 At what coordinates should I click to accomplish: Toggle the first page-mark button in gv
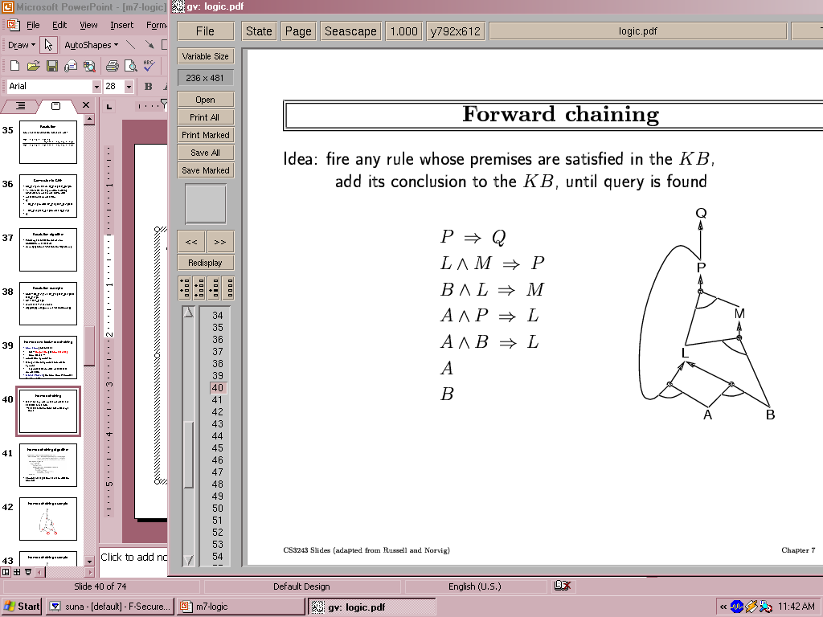pyautogui.click(x=185, y=288)
